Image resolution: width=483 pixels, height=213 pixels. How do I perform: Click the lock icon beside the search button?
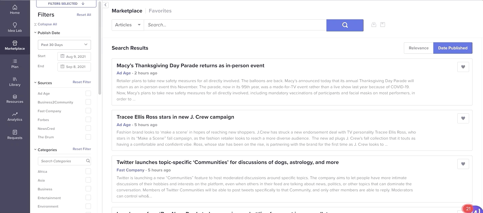[x=374, y=25]
